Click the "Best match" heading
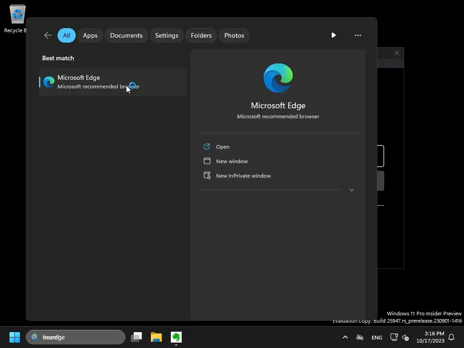Viewport: 464px width, 348px height. click(58, 58)
